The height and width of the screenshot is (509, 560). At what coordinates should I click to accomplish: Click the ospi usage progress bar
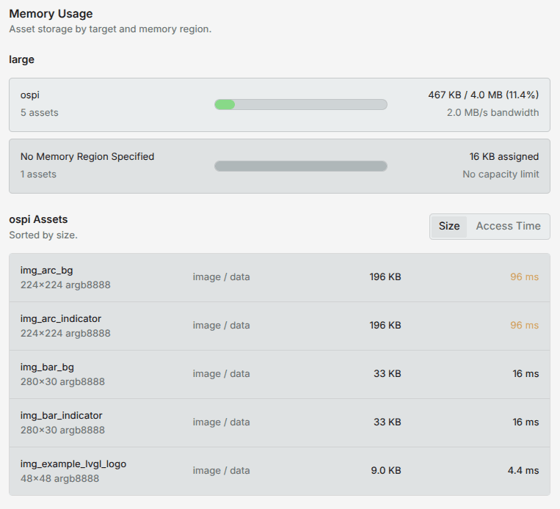(301, 105)
